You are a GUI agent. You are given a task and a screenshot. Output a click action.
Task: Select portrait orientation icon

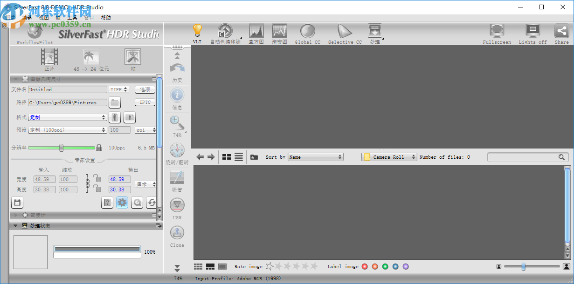click(x=115, y=117)
